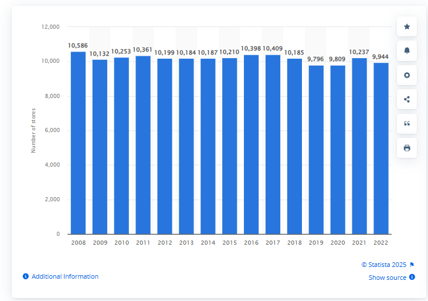Click the 10,187 data label

(208, 52)
